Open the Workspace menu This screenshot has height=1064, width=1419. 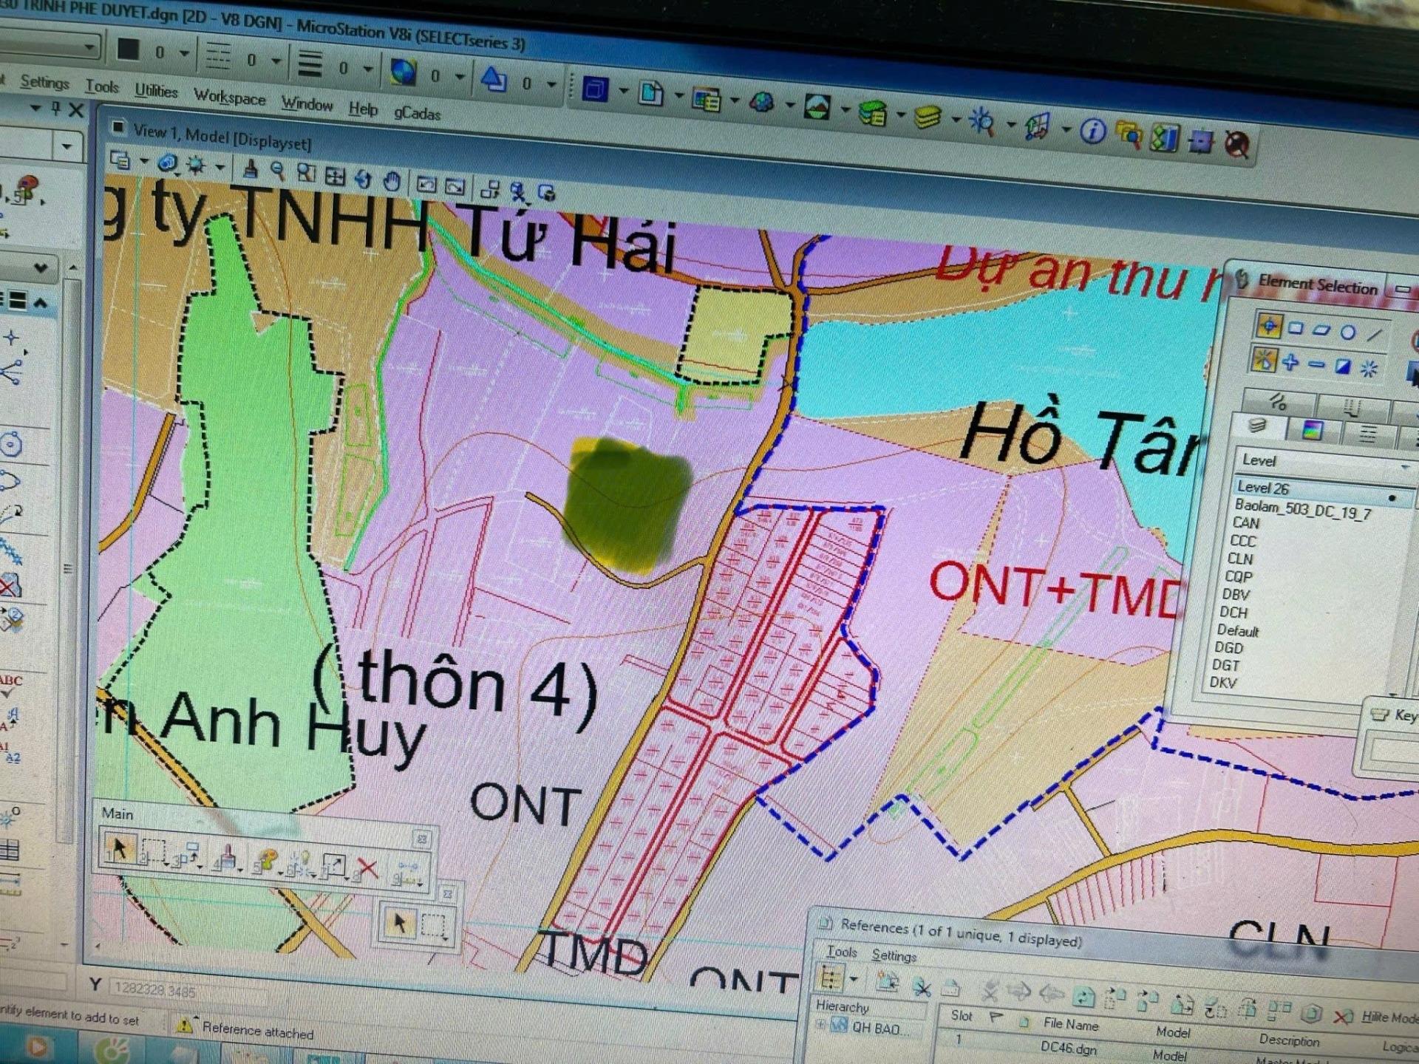click(x=229, y=98)
